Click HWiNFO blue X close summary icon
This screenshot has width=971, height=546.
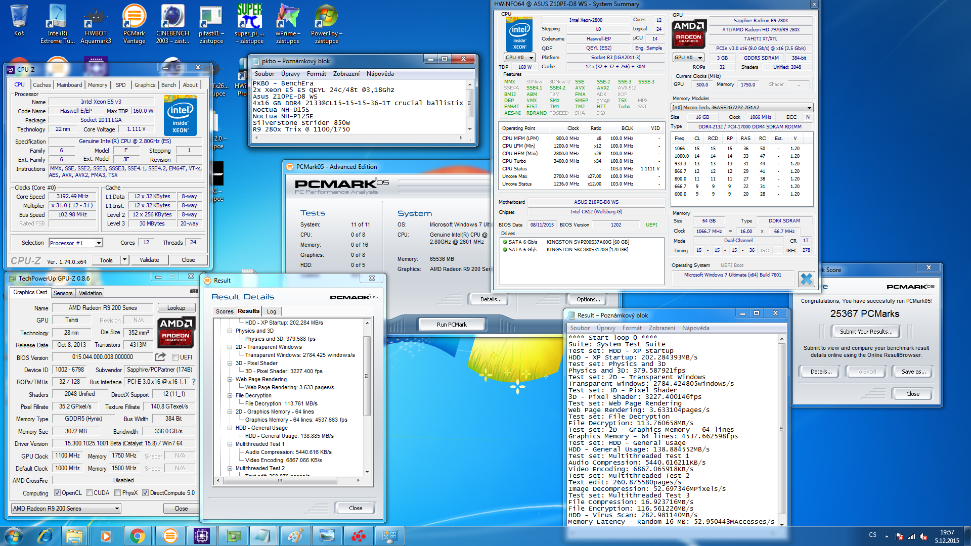coord(806,279)
